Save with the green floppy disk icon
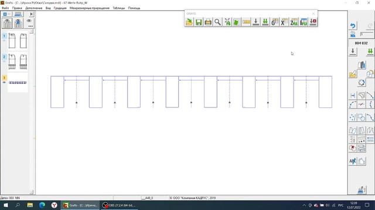 (x=199, y=22)
